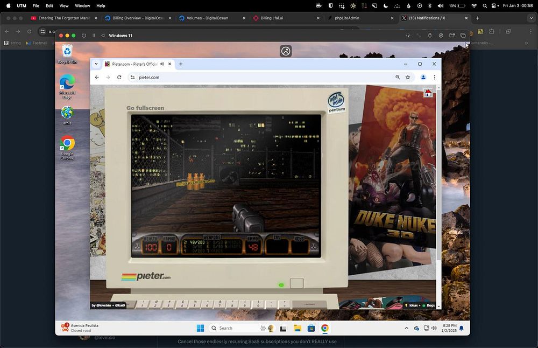538x348 pixels.
Task: Click the Wi-Fi icon in the macOS menu bar
Action: coord(474,5)
